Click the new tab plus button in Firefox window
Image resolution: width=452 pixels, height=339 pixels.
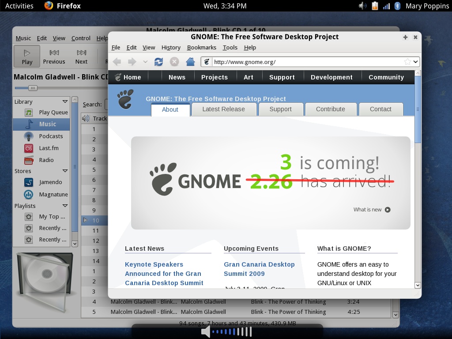[x=405, y=37]
